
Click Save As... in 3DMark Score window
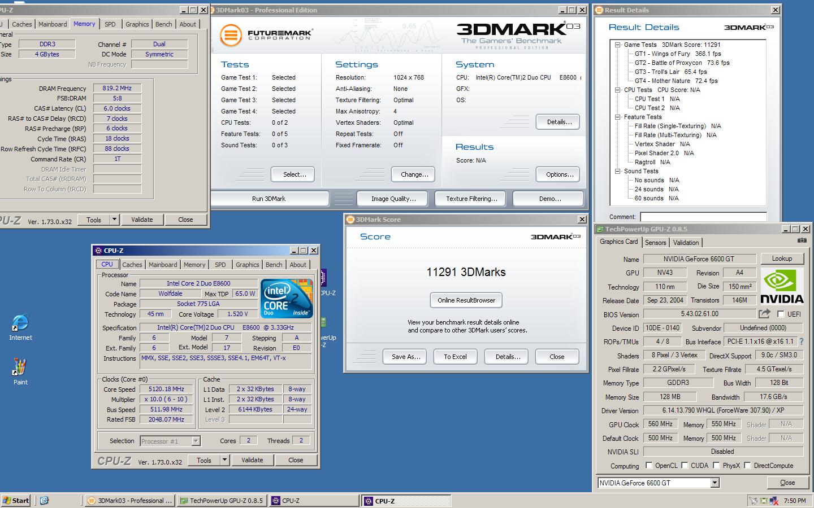[406, 357]
